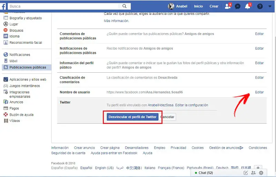Click the Más información link
Screen dimensions: 276x177
(x=116, y=21)
